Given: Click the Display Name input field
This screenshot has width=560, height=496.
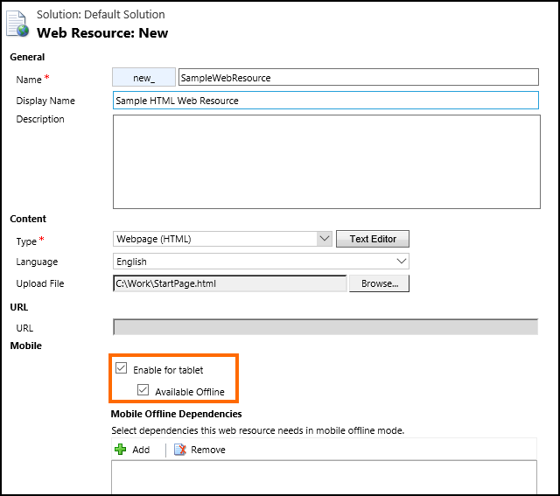Looking at the screenshot, I should 325,101.
